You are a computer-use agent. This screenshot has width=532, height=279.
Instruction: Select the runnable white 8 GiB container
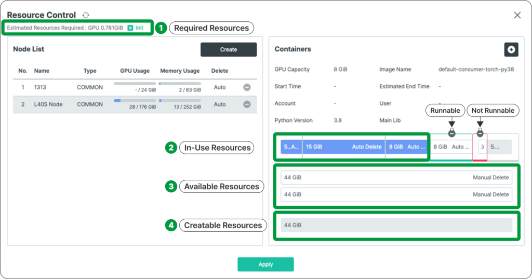(450, 147)
